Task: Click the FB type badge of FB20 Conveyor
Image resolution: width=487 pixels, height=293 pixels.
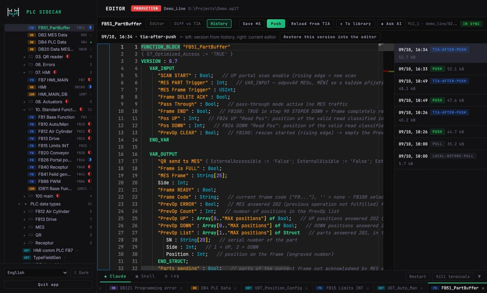Action: tap(32, 153)
